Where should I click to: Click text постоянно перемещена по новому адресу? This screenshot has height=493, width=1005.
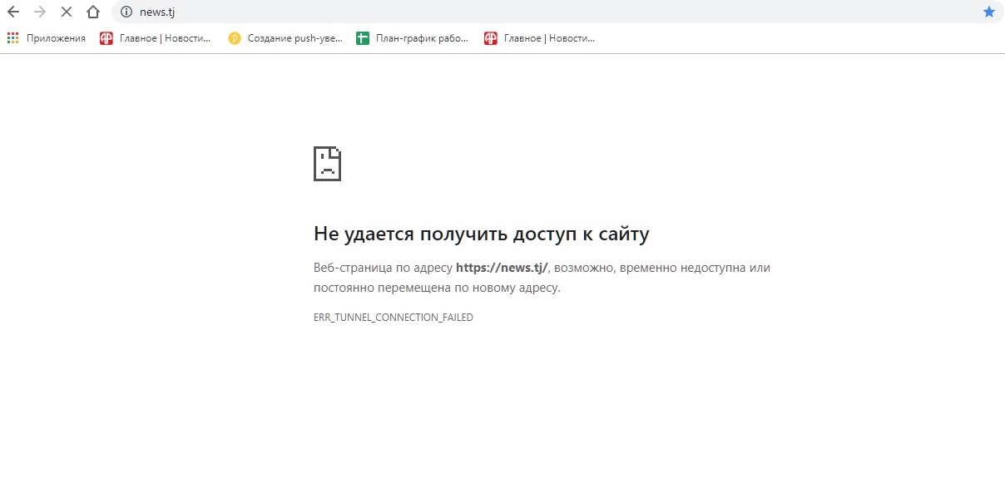click(437, 288)
